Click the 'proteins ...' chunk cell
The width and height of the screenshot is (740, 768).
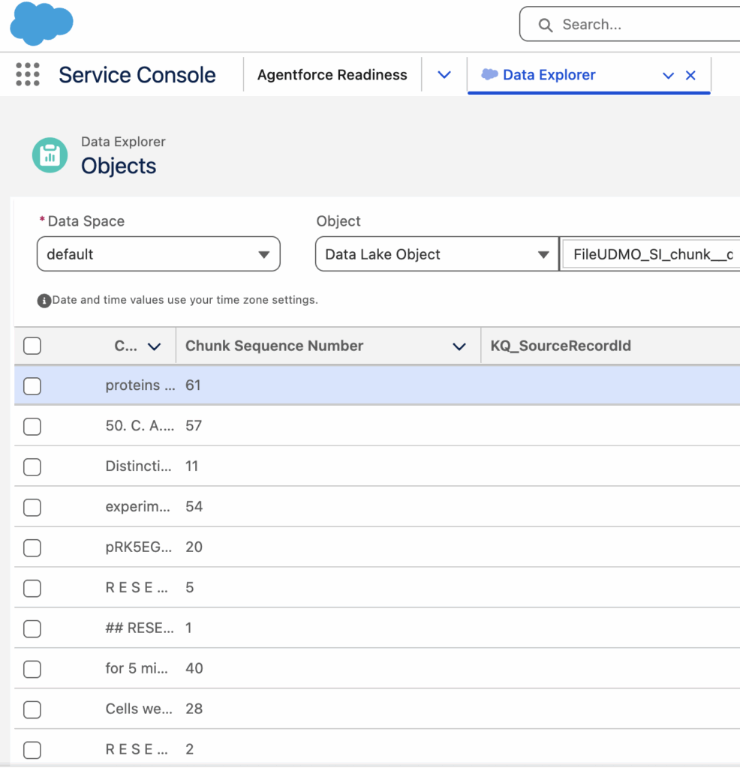click(x=140, y=385)
